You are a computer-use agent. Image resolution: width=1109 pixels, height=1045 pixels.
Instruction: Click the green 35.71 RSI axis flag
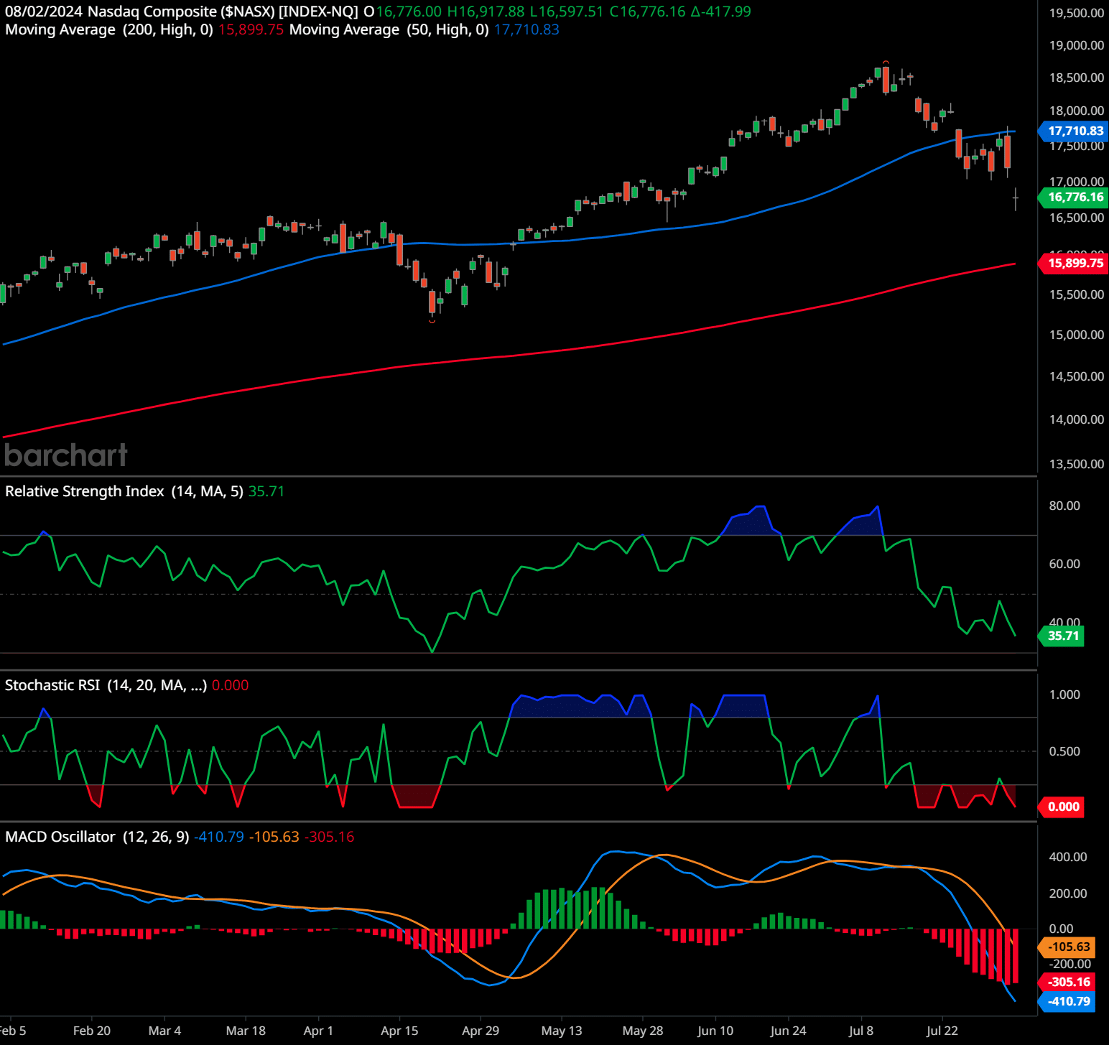[1062, 636]
